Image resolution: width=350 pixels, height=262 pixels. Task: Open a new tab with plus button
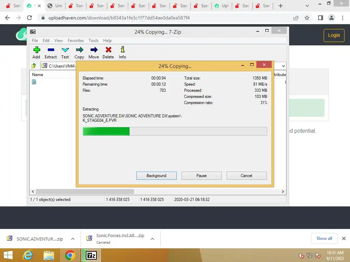(x=281, y=6)
